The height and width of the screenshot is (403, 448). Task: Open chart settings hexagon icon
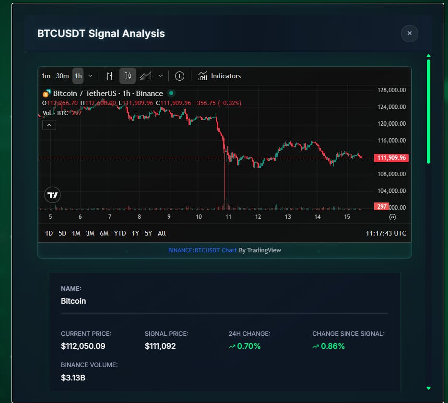coord(392,217)
